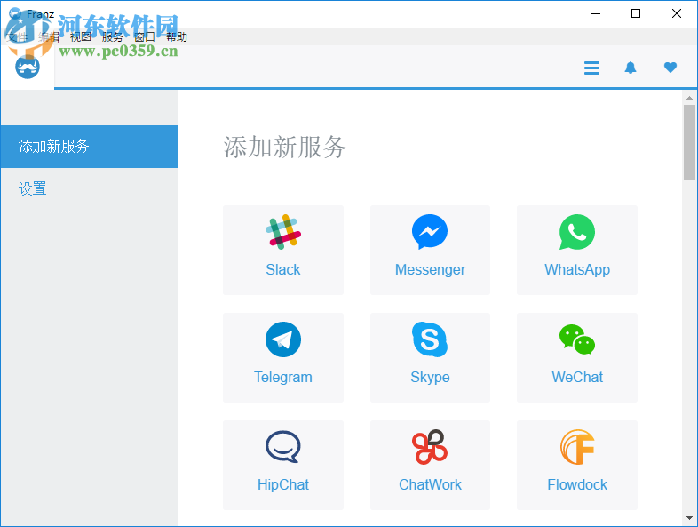
Task: Choose the ChatWork service icon
Action: pos(430,447)
